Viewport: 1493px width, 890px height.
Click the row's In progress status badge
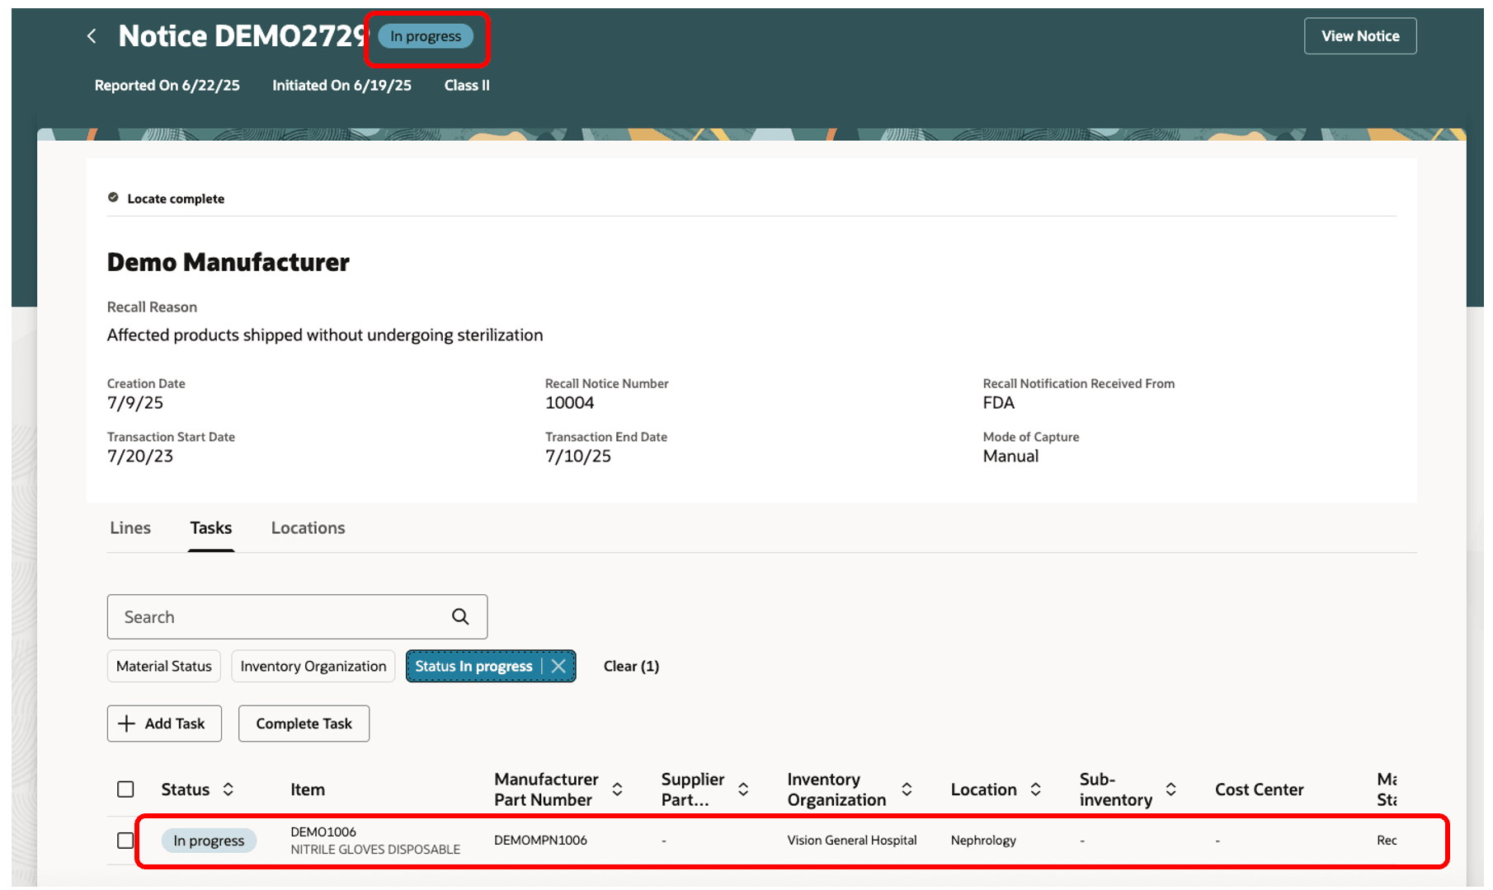tap(209, 841)
